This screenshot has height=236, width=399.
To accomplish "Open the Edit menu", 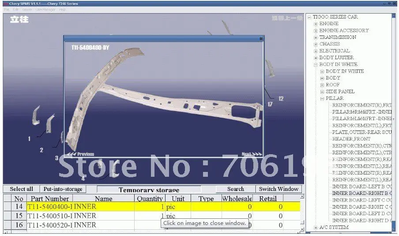I will (15, 9).
